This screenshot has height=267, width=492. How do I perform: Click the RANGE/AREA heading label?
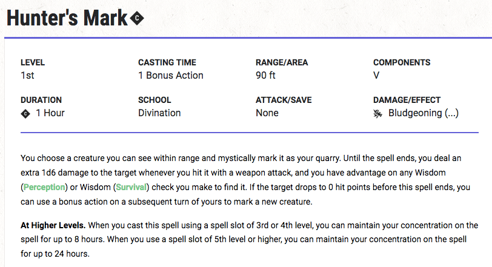pyautogui.click(x=282, y=62)
